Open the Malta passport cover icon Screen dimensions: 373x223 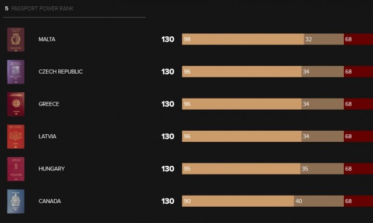16,39
